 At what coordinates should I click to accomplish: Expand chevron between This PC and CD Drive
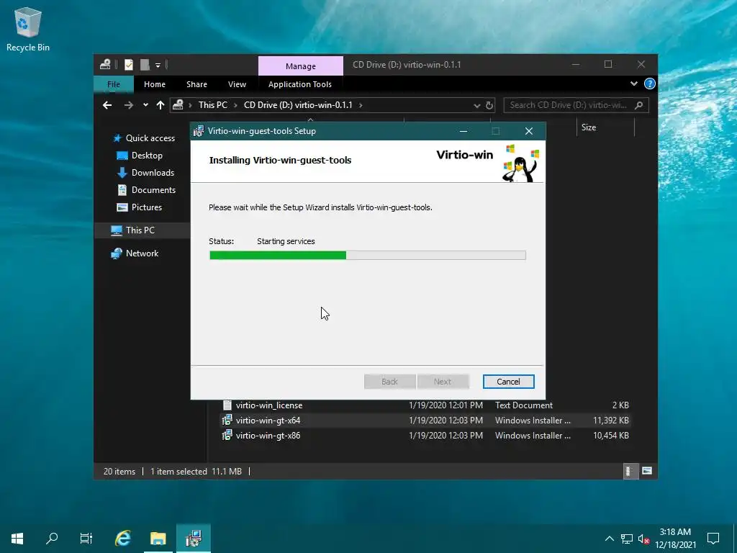click(235, 105)
